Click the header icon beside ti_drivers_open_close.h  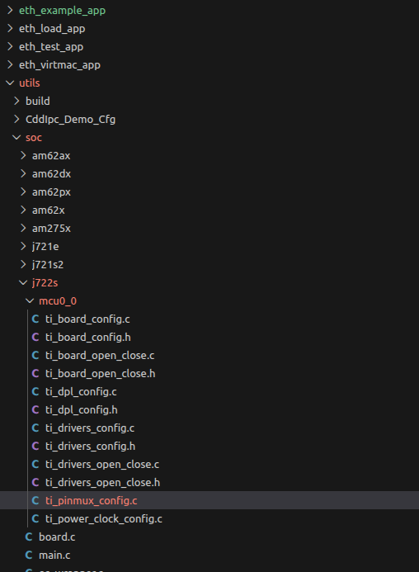pos(35,483)
